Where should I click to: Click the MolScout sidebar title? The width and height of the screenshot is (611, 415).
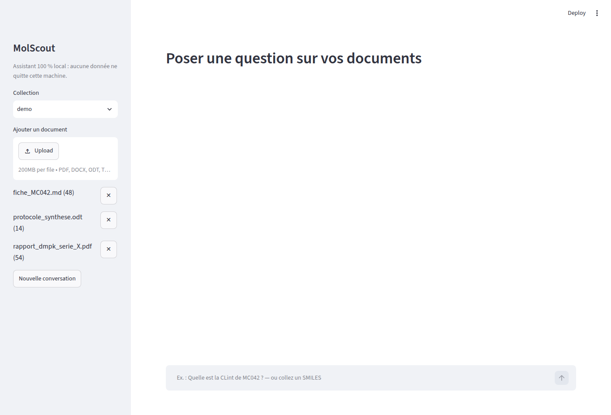click(34, 48)
